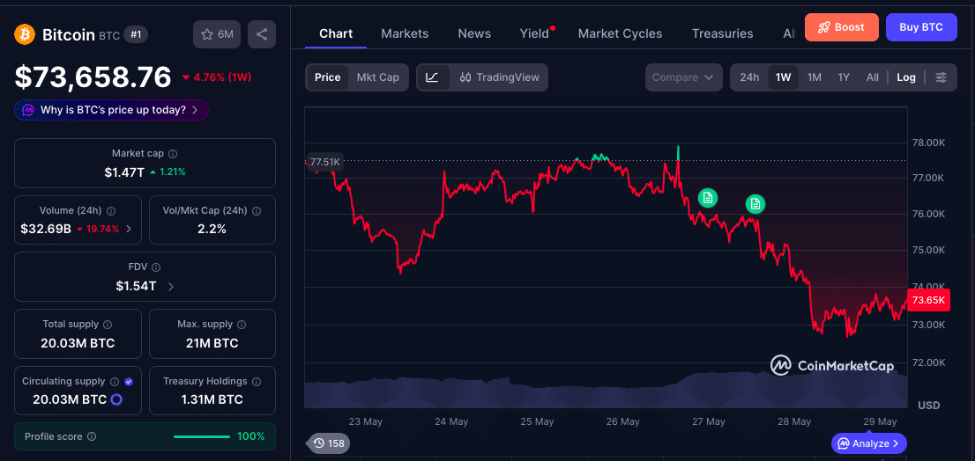Image resolution: width=975 pixels, height=461 pixels.
Task: Click the USD currency label
Action: point(929,406)
